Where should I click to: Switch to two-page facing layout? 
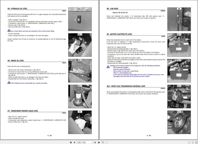point(196,142)
